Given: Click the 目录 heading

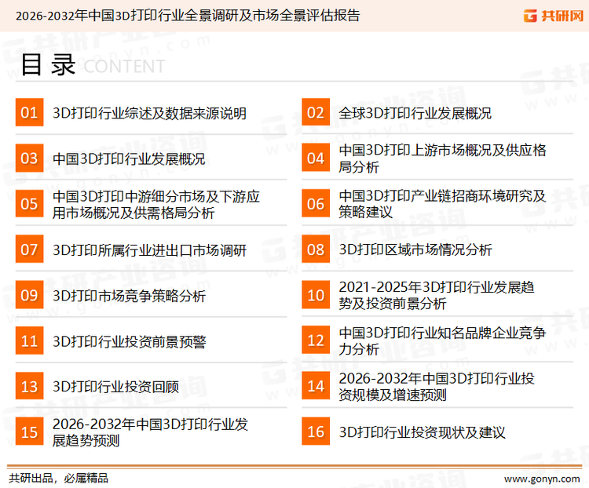Looking at the screenshot, I should pos(48,64).
